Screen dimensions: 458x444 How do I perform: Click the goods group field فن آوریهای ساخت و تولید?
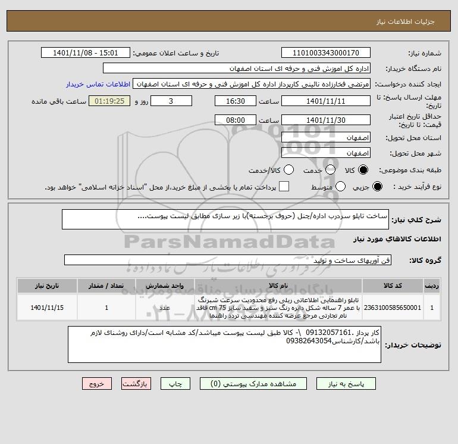click(228, 260)
